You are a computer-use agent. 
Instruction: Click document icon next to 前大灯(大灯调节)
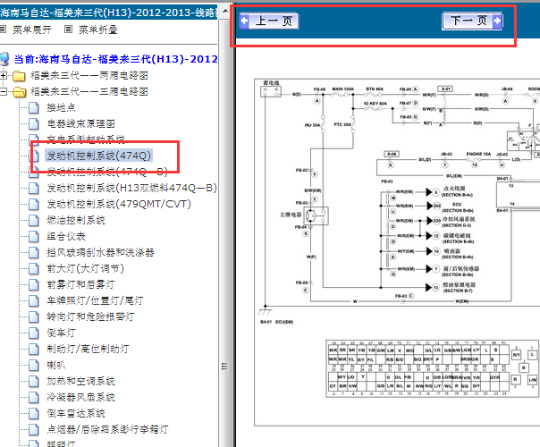click(34, 268)
